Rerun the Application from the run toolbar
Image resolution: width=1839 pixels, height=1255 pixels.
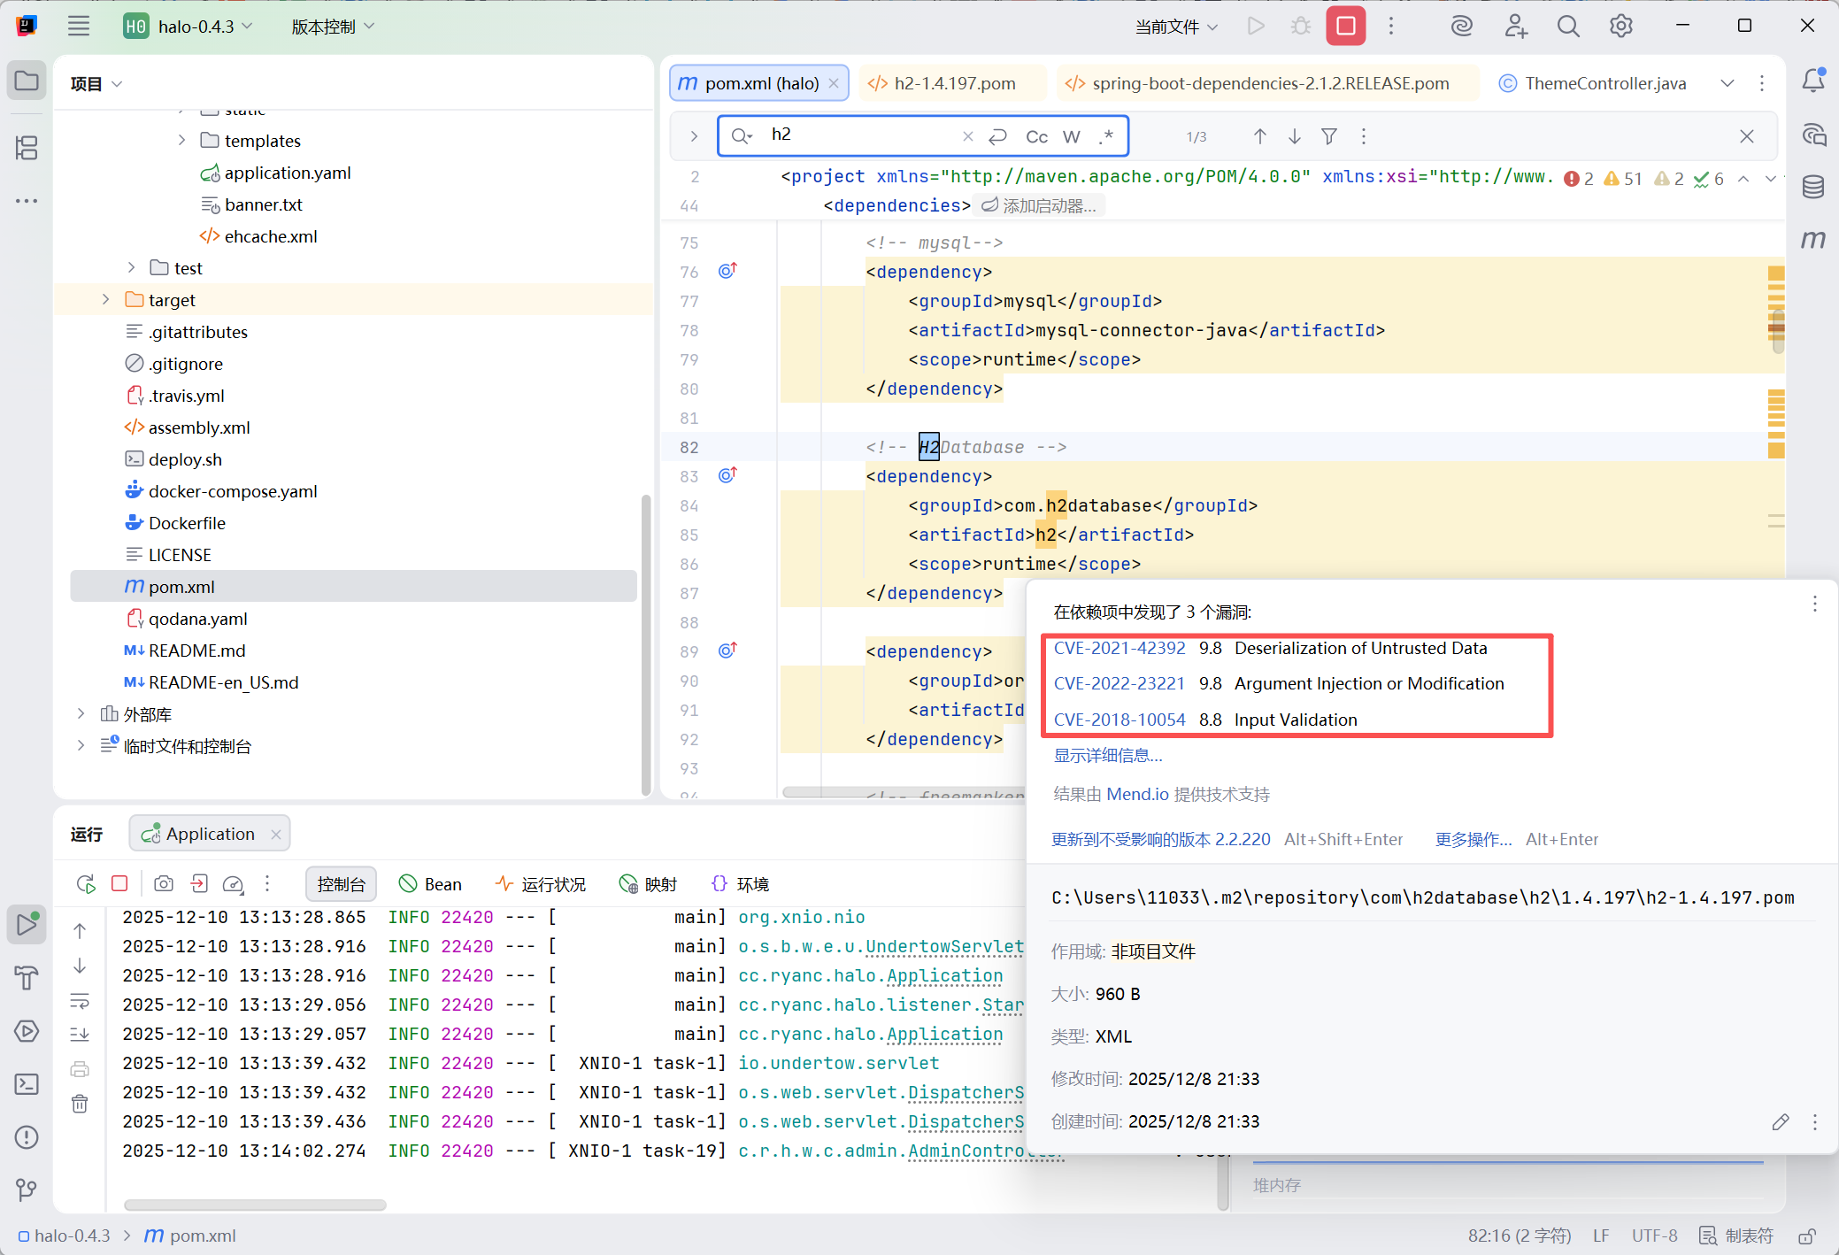click(x=86, y=884)
